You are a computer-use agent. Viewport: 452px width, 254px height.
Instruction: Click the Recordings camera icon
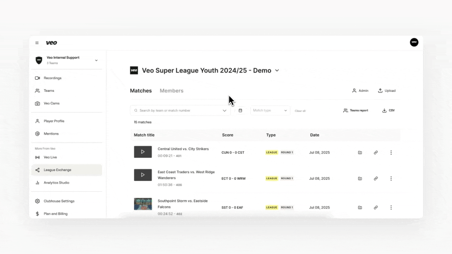[37, 78]
